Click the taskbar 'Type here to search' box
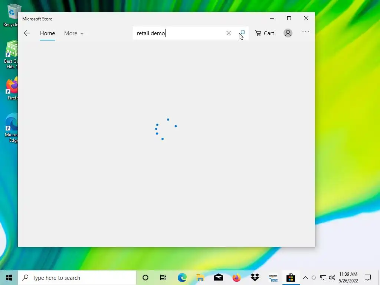The height and width of the screenshot is (285, 380). pyautogui.click(x=77, y=278)
